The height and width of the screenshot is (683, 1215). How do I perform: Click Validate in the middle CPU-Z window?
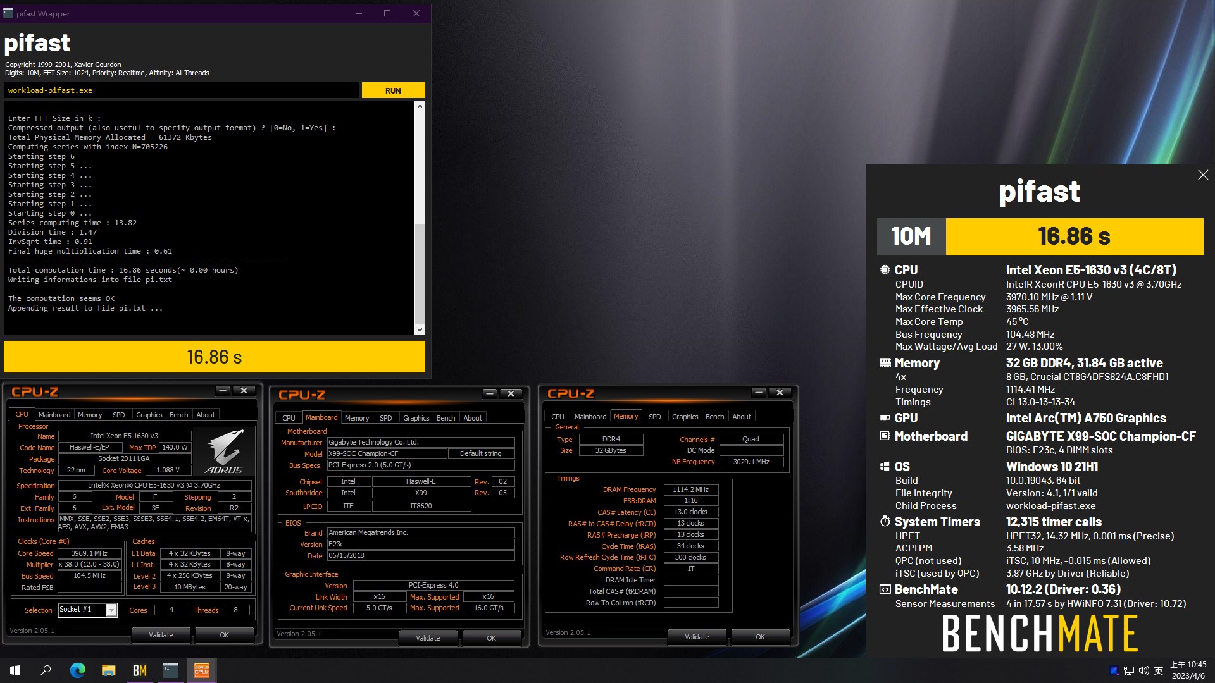pyautogui.click(x=428, y=638)
